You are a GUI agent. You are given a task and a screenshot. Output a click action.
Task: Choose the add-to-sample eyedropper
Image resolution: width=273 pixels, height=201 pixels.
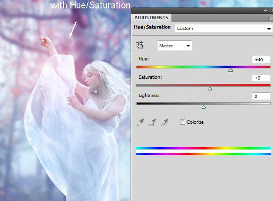(153, 122)
